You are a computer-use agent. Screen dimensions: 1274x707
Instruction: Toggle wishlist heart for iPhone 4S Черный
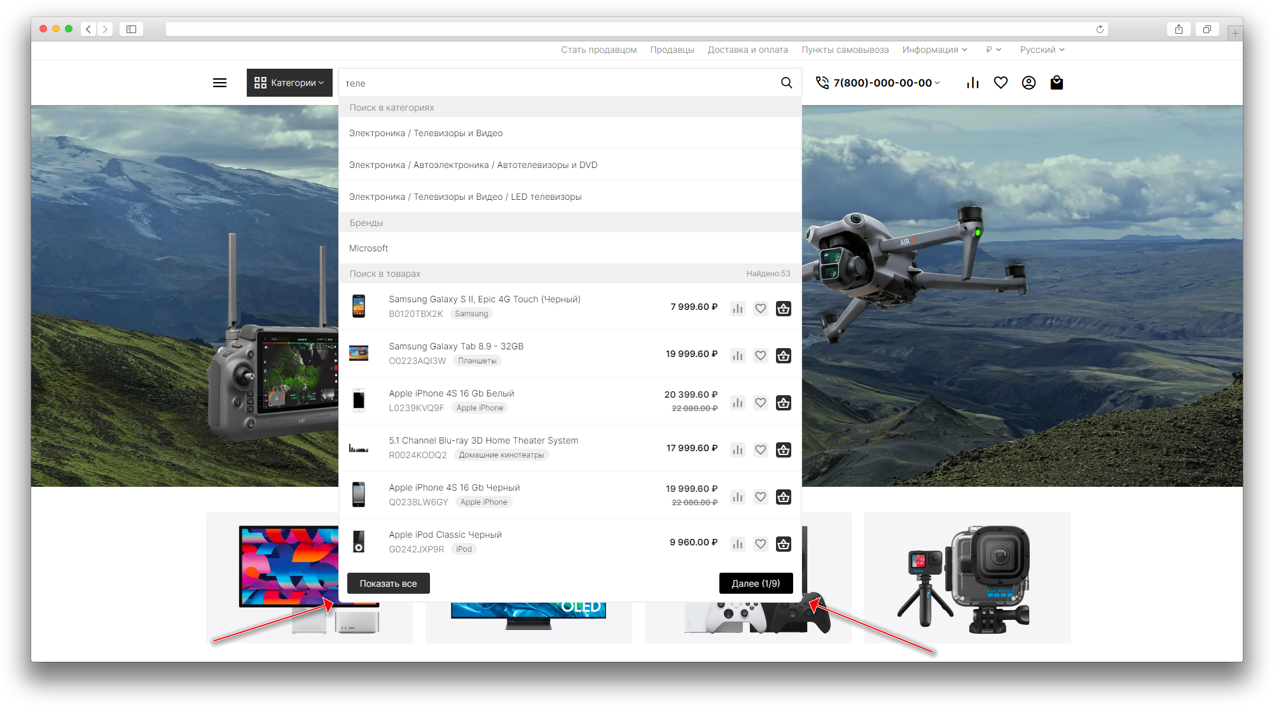click(x=760, y=497)
